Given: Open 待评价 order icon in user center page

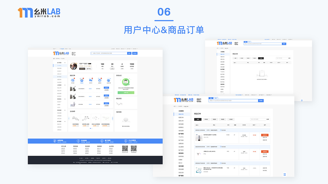Looking at the screenshot, I should [x=91, y=80].
